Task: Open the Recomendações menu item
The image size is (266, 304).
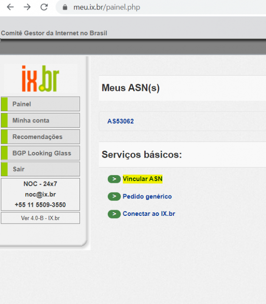Action: tap(40, 137)
